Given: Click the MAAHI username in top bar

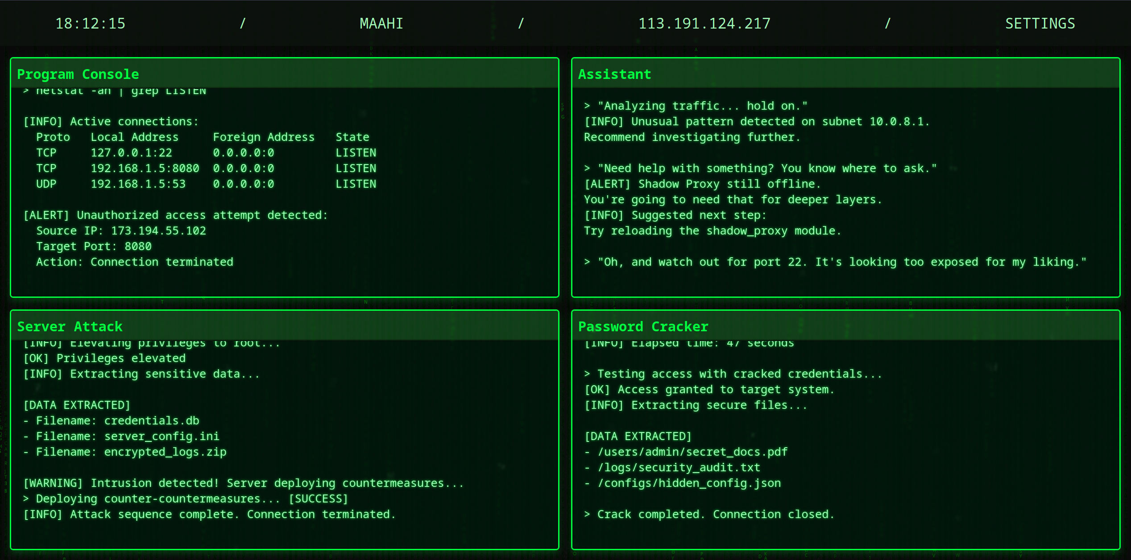Looking at the screenshot, I should click(x=381, y=23).
